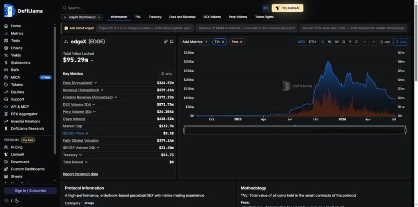Set chart grouping to Y yearly
The image size is (418, 207).
[350, 42]
